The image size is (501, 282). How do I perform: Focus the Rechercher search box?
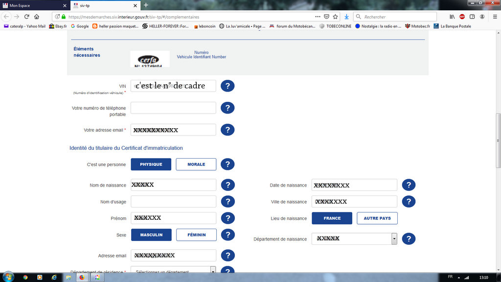395,17
